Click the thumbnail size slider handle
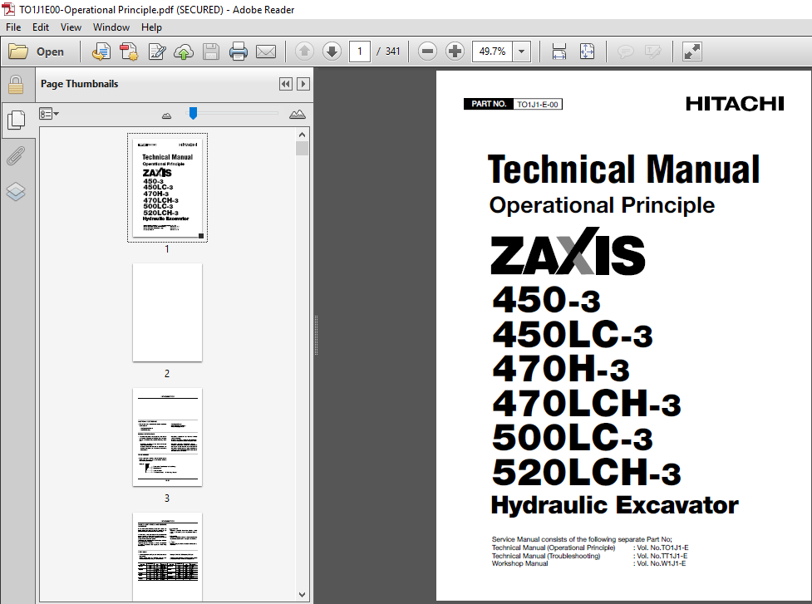This screenshot has height=604, width=812. tap(193, 113)
